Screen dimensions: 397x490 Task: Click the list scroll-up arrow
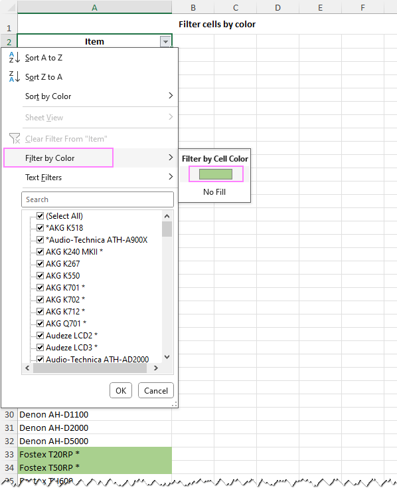tap(167, 216)
